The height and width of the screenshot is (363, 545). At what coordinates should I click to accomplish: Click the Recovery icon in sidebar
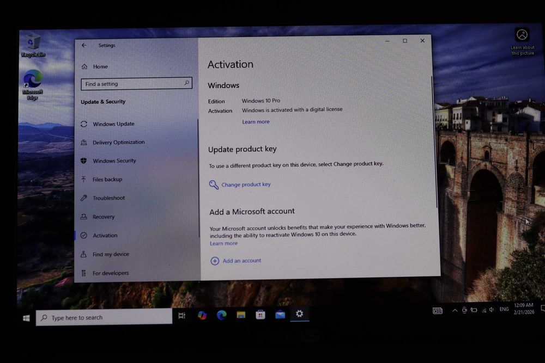[x=84, y=217]
